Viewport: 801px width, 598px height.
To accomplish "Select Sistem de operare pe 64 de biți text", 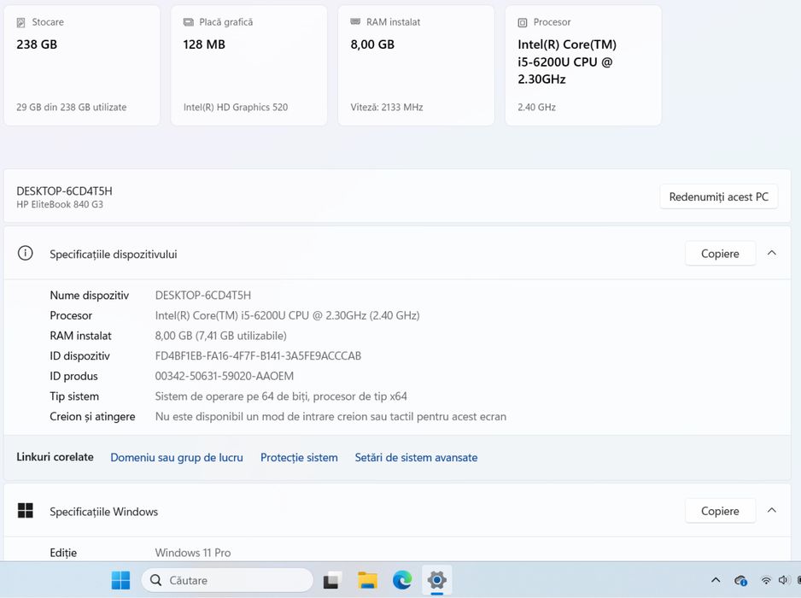I will (x=281, y=396).
